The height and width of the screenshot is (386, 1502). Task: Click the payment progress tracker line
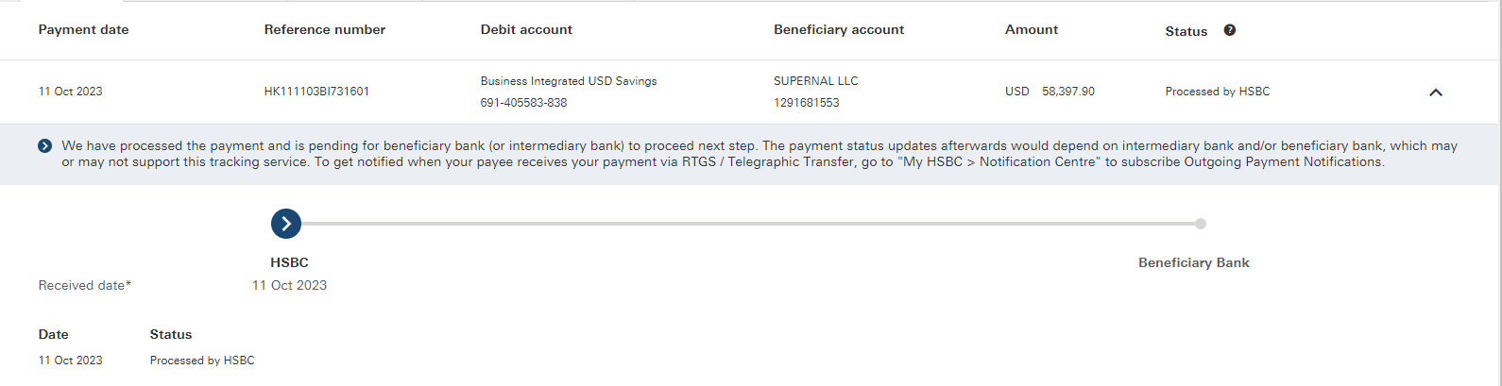click(x=746, y=224)
